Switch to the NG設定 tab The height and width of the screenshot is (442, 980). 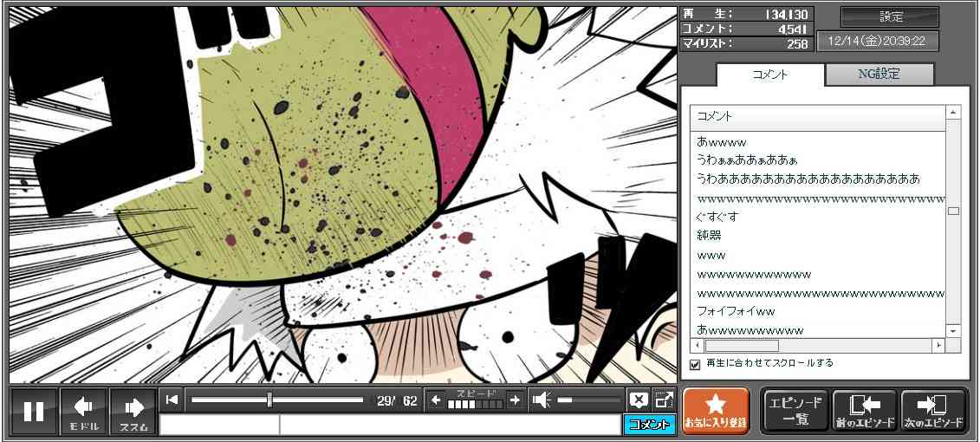click(879, 75)
